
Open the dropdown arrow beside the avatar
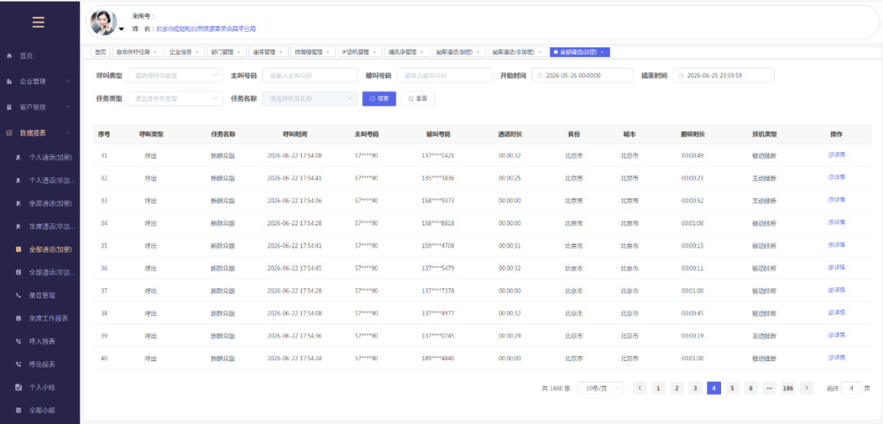pos(121,29)
